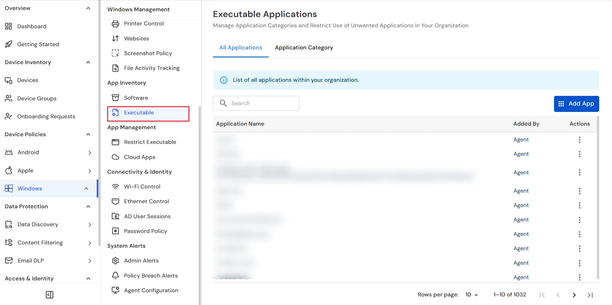
Task: Navigate to the Dashboard page
Action: pyautogui.click(x=32, y=26)
